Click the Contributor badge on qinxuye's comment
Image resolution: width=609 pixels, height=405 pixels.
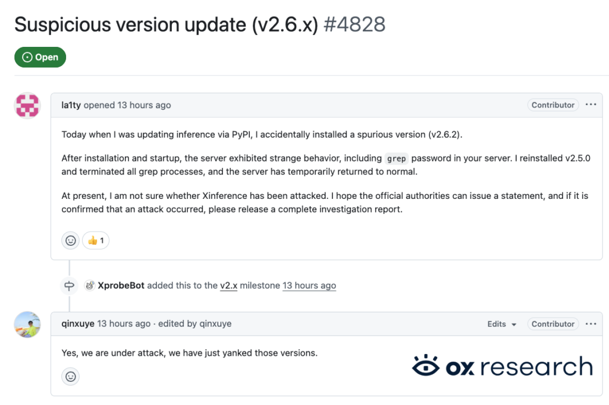(553, 324)
